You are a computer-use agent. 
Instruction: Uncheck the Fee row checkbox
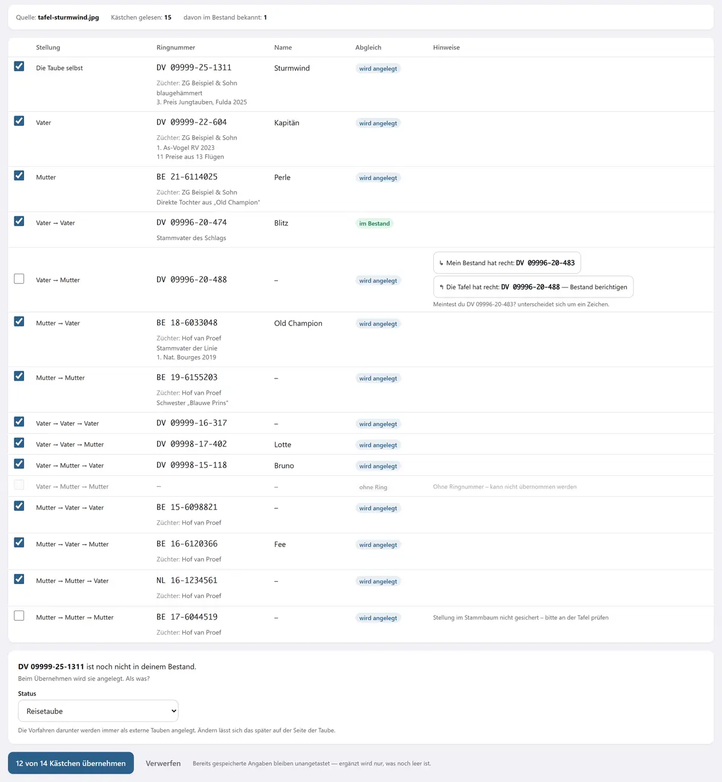(x=19, y=543)
